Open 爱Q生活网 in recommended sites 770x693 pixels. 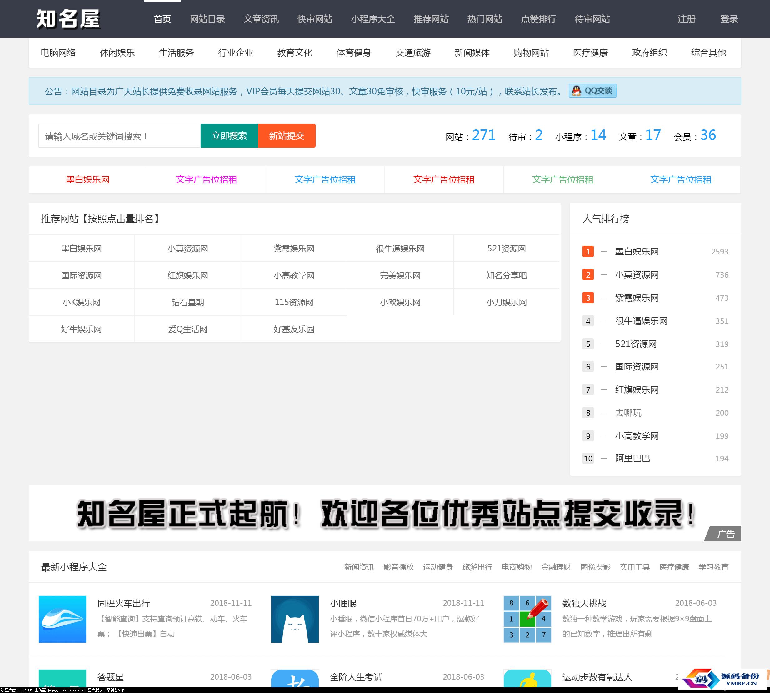pyautogui.click(x=187, y=329)
